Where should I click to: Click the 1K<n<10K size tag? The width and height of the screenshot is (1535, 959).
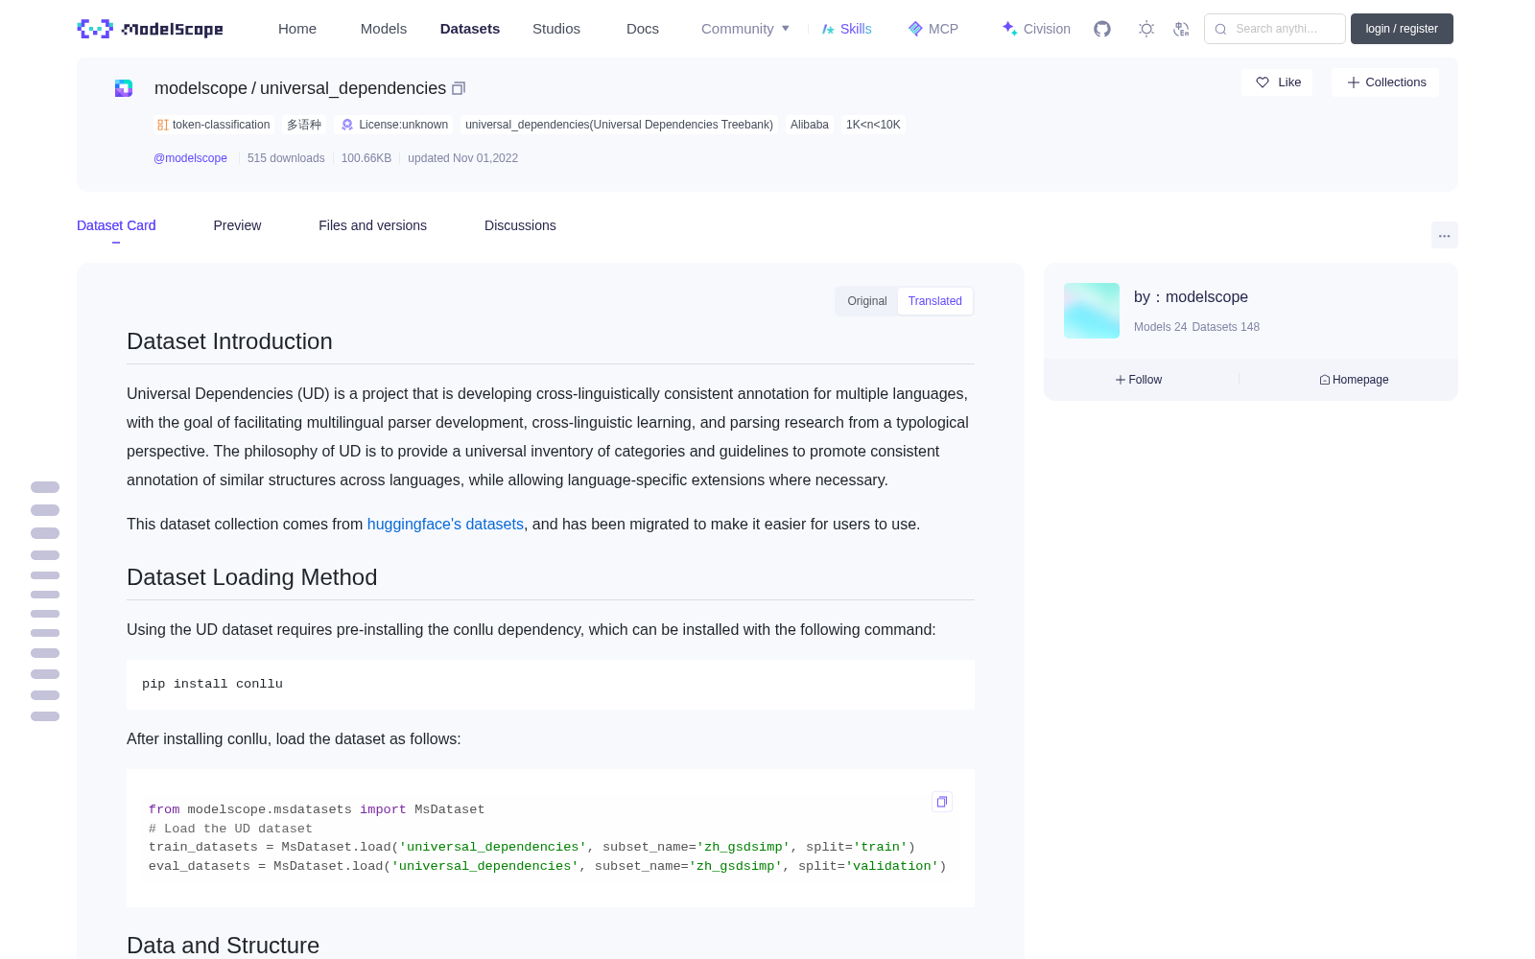(x=873, y=125)
